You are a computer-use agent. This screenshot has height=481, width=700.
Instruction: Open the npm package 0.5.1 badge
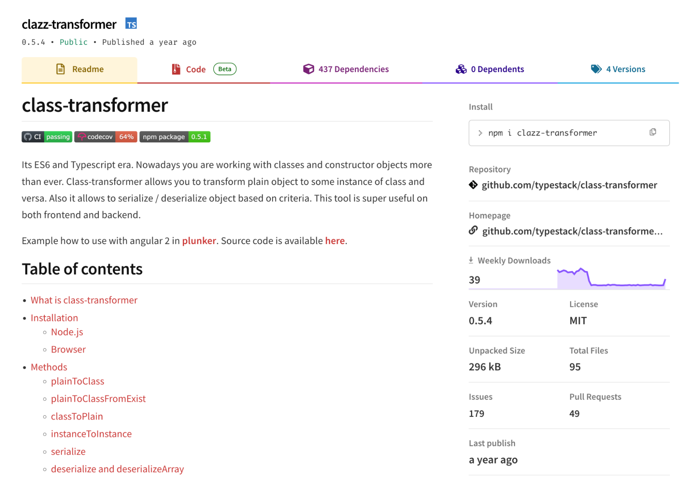click(175, 137)
